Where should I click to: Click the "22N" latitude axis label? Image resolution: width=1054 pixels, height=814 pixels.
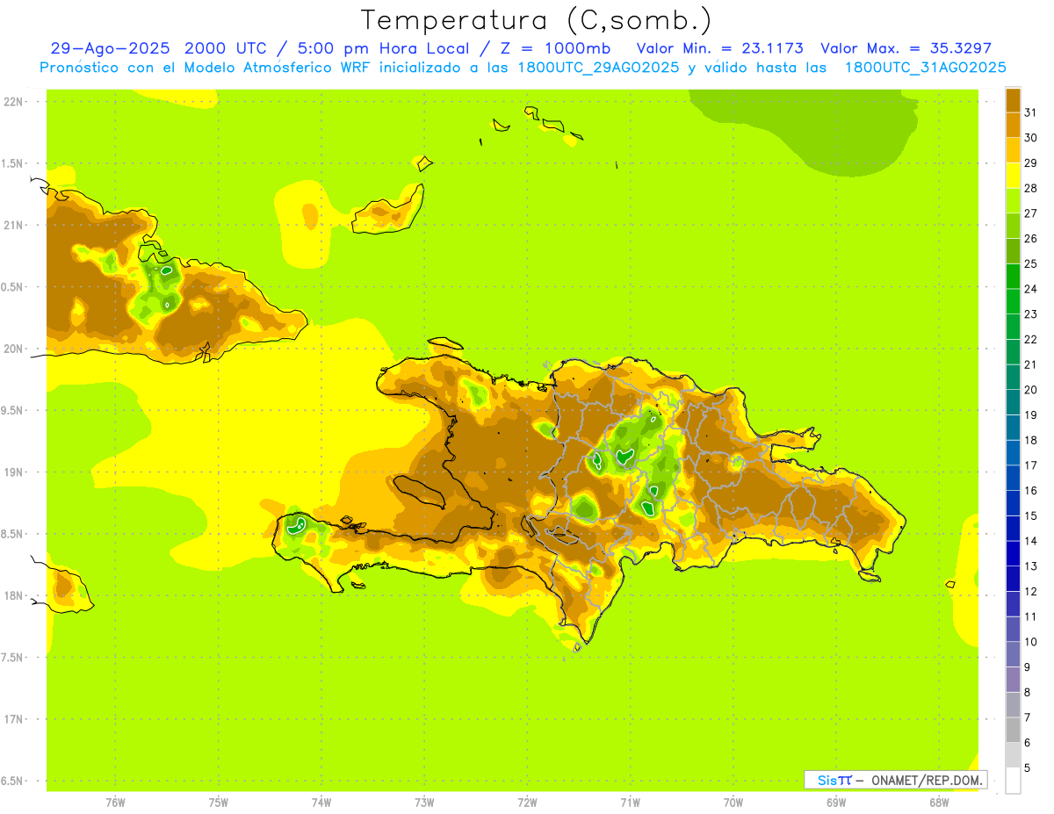click(13, 101)
